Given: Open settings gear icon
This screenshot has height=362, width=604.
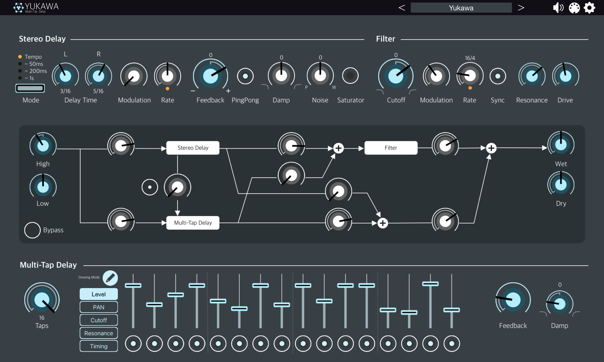Looking at the screenshot, I should click(589, 8).
